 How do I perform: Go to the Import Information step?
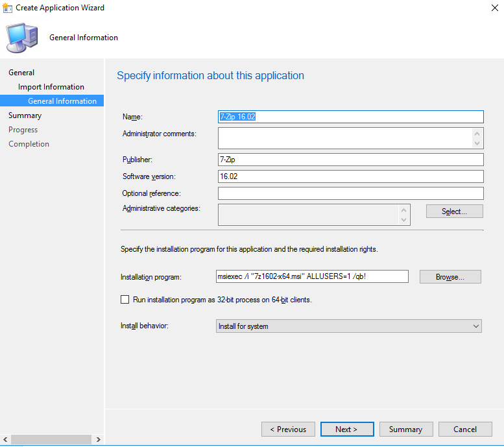[x=51, y=87]
